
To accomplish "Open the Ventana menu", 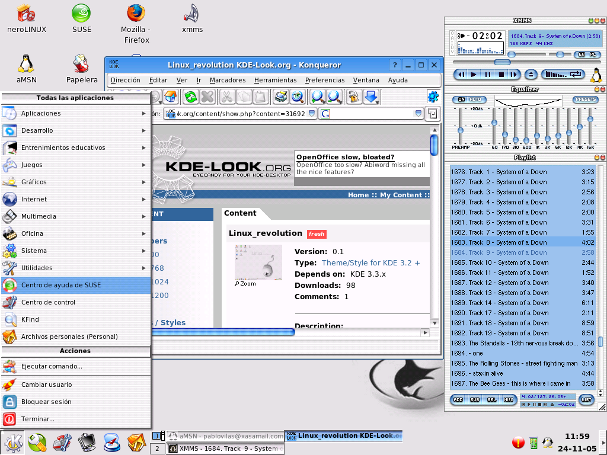I will pyautogui.click(x=366, y=80).
